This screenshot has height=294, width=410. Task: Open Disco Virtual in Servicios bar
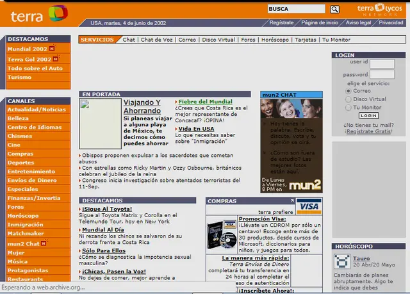click(218, 40)
